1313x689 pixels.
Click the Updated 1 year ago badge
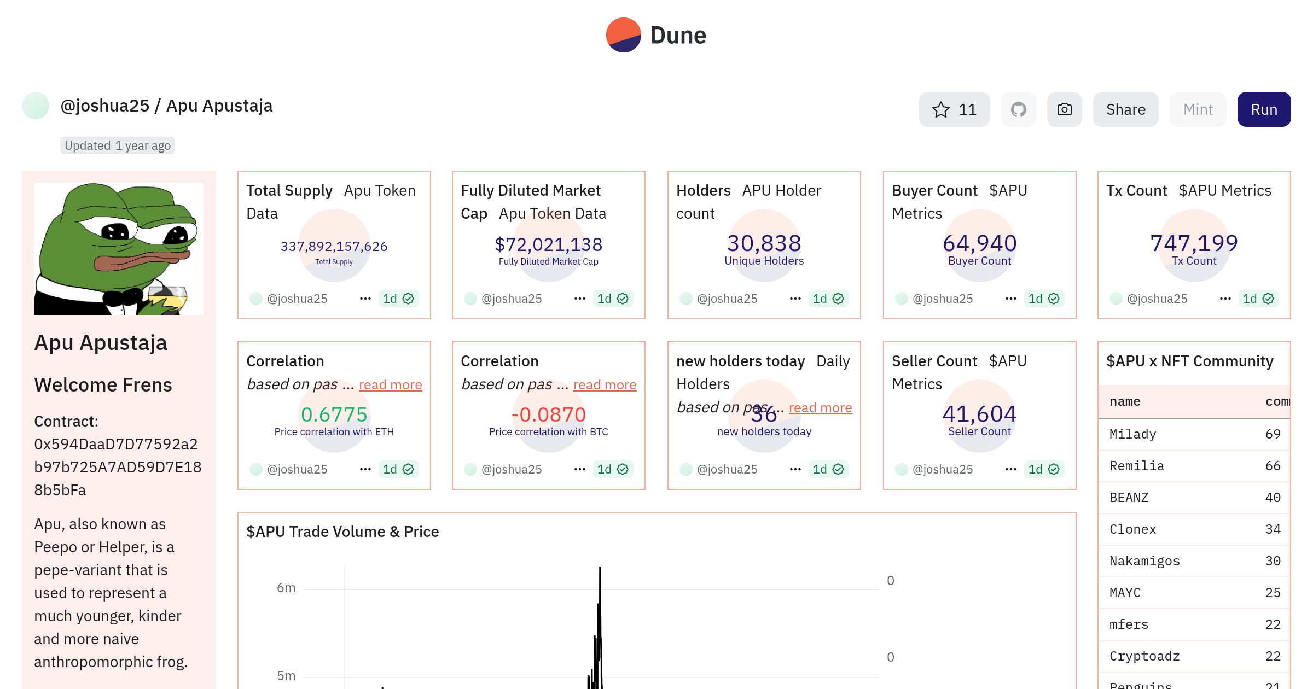118,145
